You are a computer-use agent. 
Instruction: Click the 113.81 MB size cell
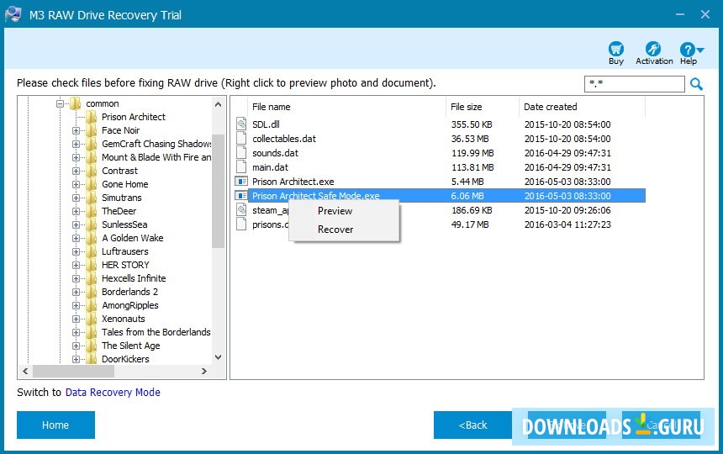[x=472, y=166]
